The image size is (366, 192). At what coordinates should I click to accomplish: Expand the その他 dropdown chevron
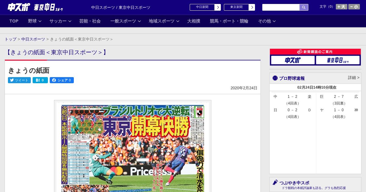274,21
